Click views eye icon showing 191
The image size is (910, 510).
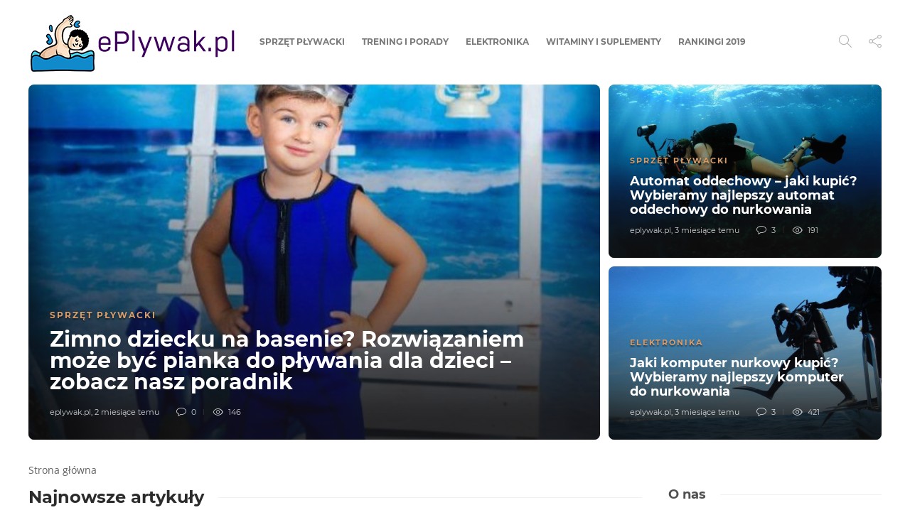(798, 230)
